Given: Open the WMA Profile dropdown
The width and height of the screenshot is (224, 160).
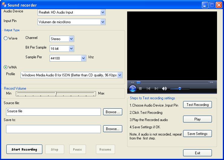Looking at the screenshot, I should (120, 75).
